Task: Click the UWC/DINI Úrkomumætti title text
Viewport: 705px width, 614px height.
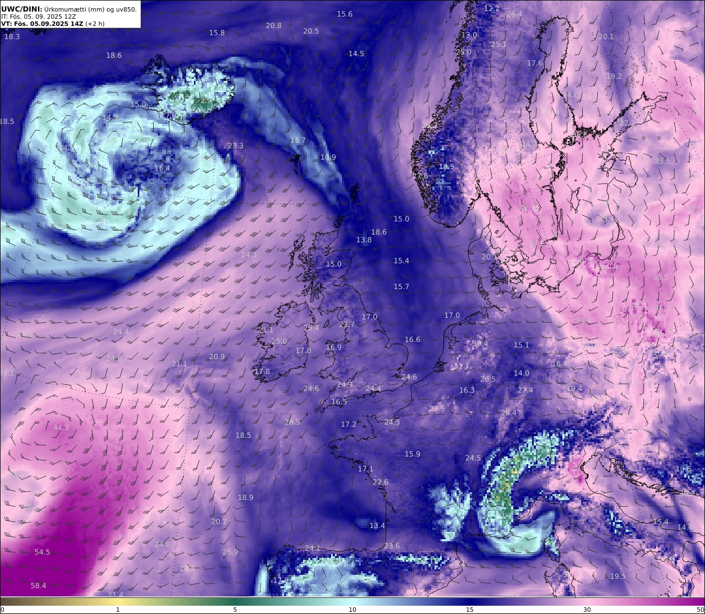Action: click(x=69, y=9)
